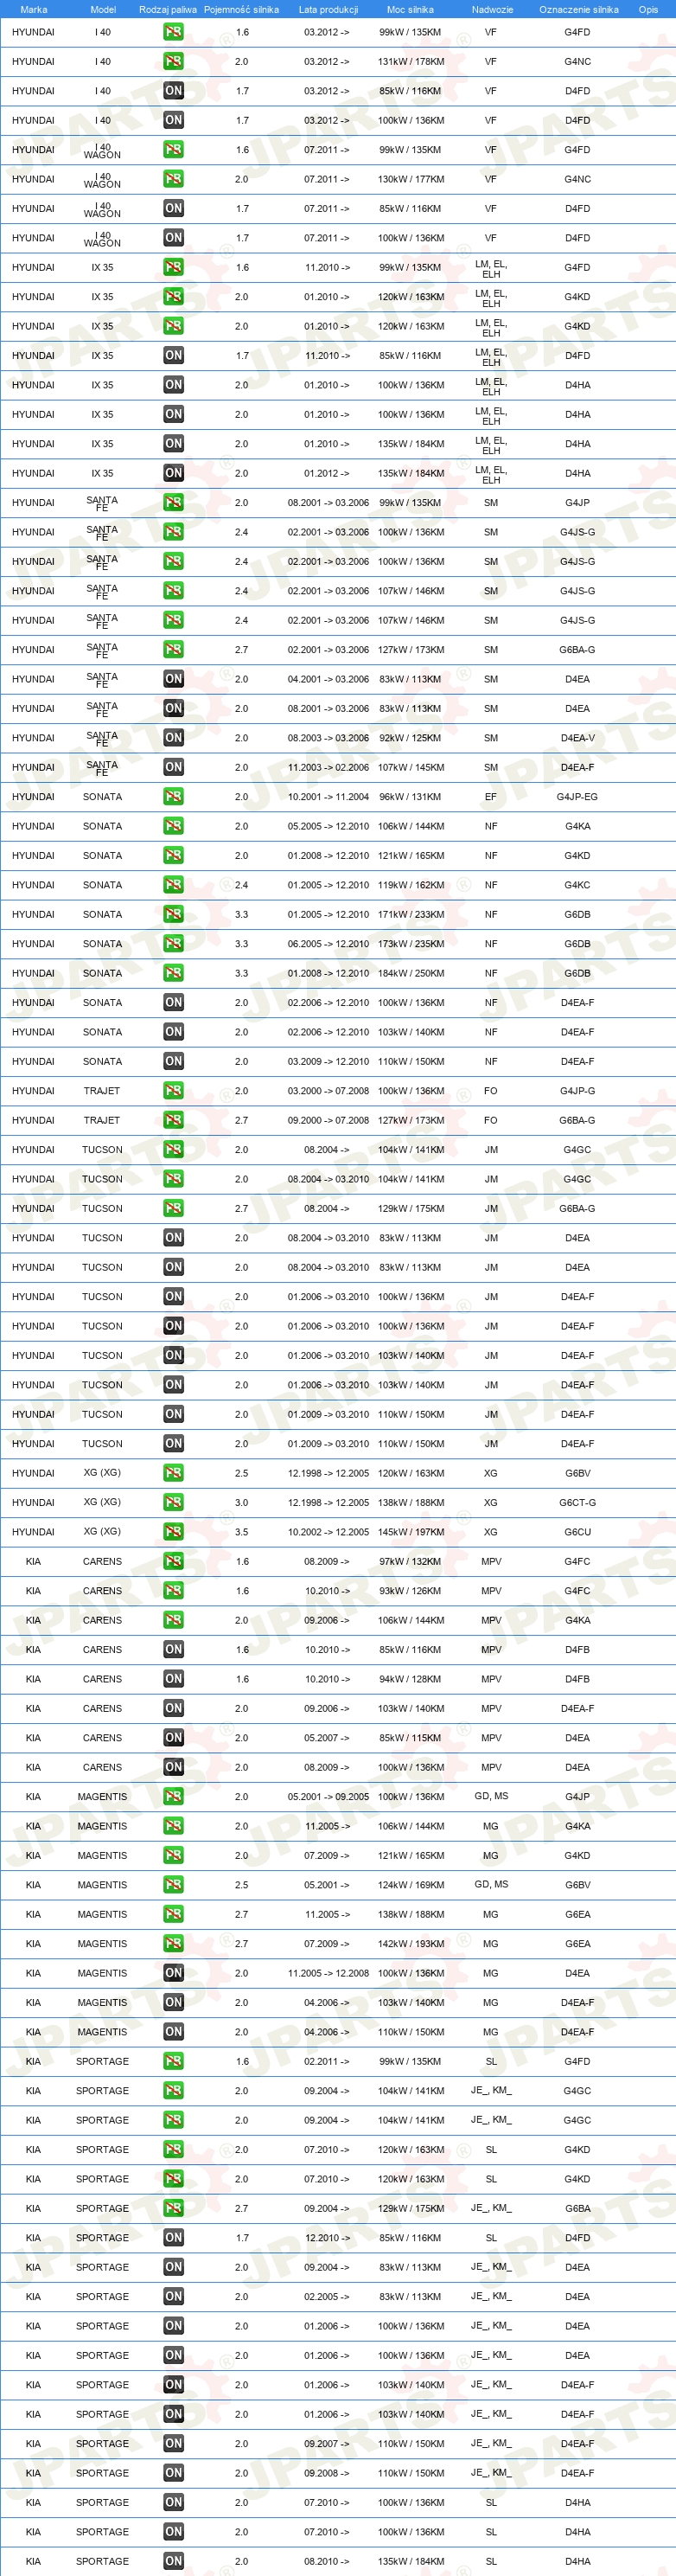The image size is (676, 2576).
Task: Click petrol icon in XG 3.5 G6CU row
Action: (x=173, y=1532)
